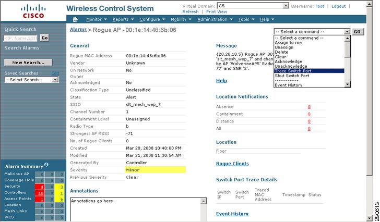The width and height of the screenshot is (380, 222).
Task: Expand the Virtual Domain dropdown
Action: coord(286,6)
